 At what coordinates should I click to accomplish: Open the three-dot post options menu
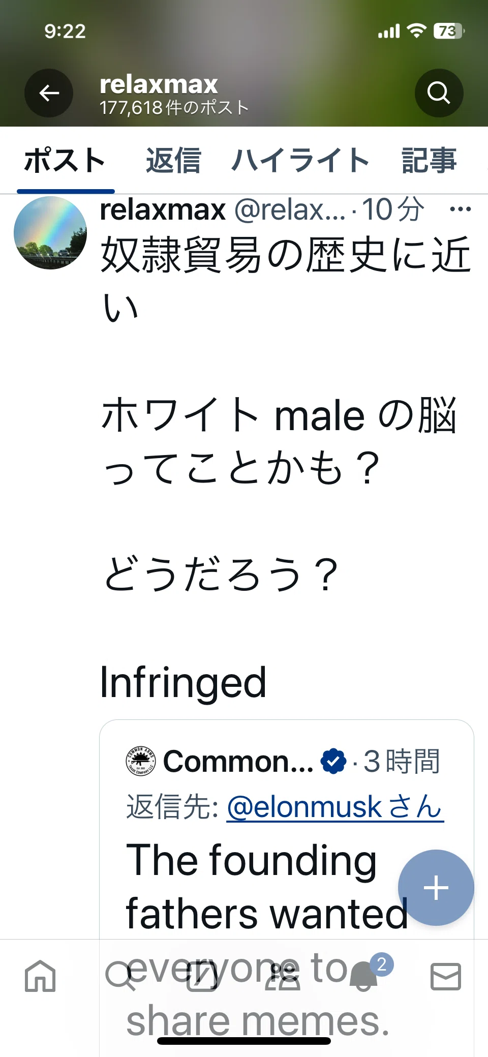[461, 209]
